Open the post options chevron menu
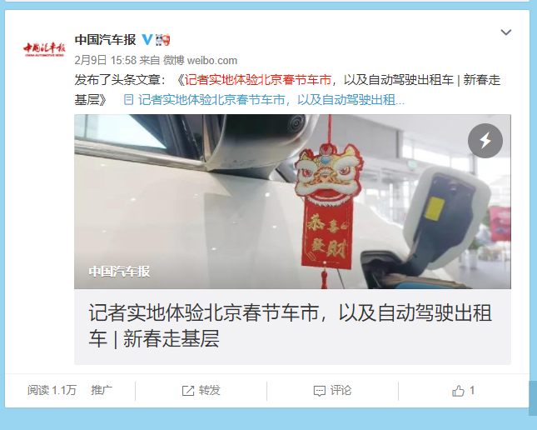Screen dimensions: 537x430 (x=506, y=32)
